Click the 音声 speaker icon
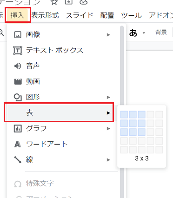The height and width of the screenshot is (198, 173). [18, 66]
